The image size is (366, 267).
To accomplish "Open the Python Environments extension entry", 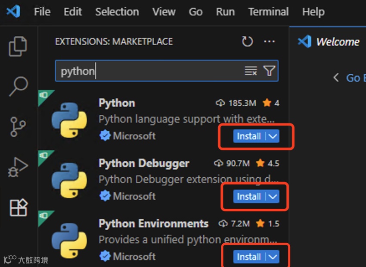I will [153, 224].
